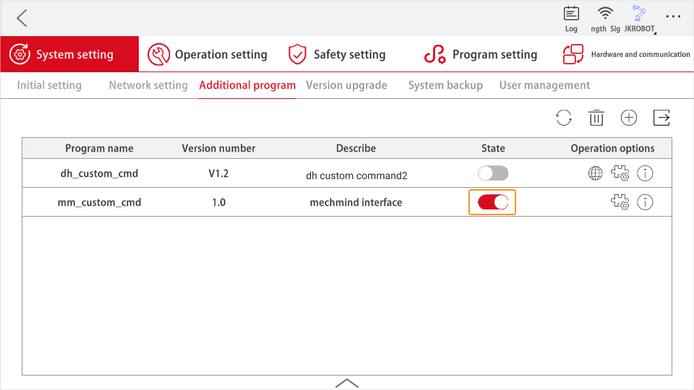Open the Version upgrade sub-tab
The image size is (694, 390).
tap(346, 85)
